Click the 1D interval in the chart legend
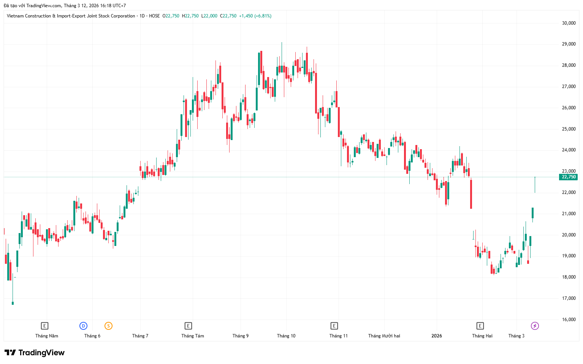This screenshot has height=364, width=583. [142, 16]
